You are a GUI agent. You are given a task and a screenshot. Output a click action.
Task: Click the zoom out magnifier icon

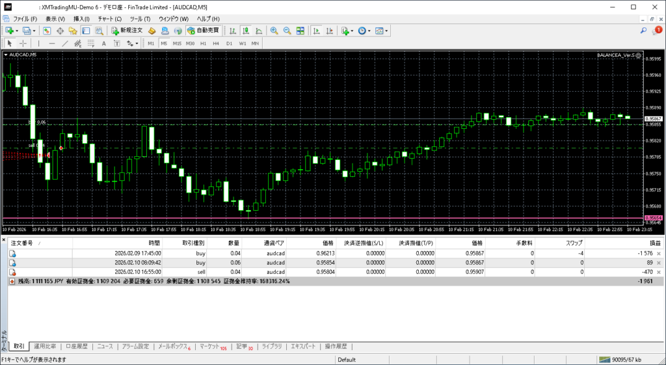tap(286, 31)
